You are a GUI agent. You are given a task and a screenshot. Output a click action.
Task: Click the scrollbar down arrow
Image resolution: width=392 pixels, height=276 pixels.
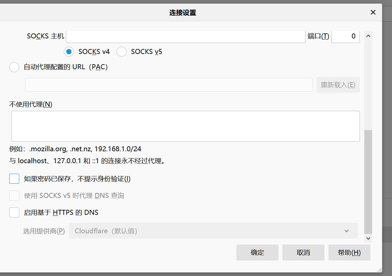coord(368,238)
